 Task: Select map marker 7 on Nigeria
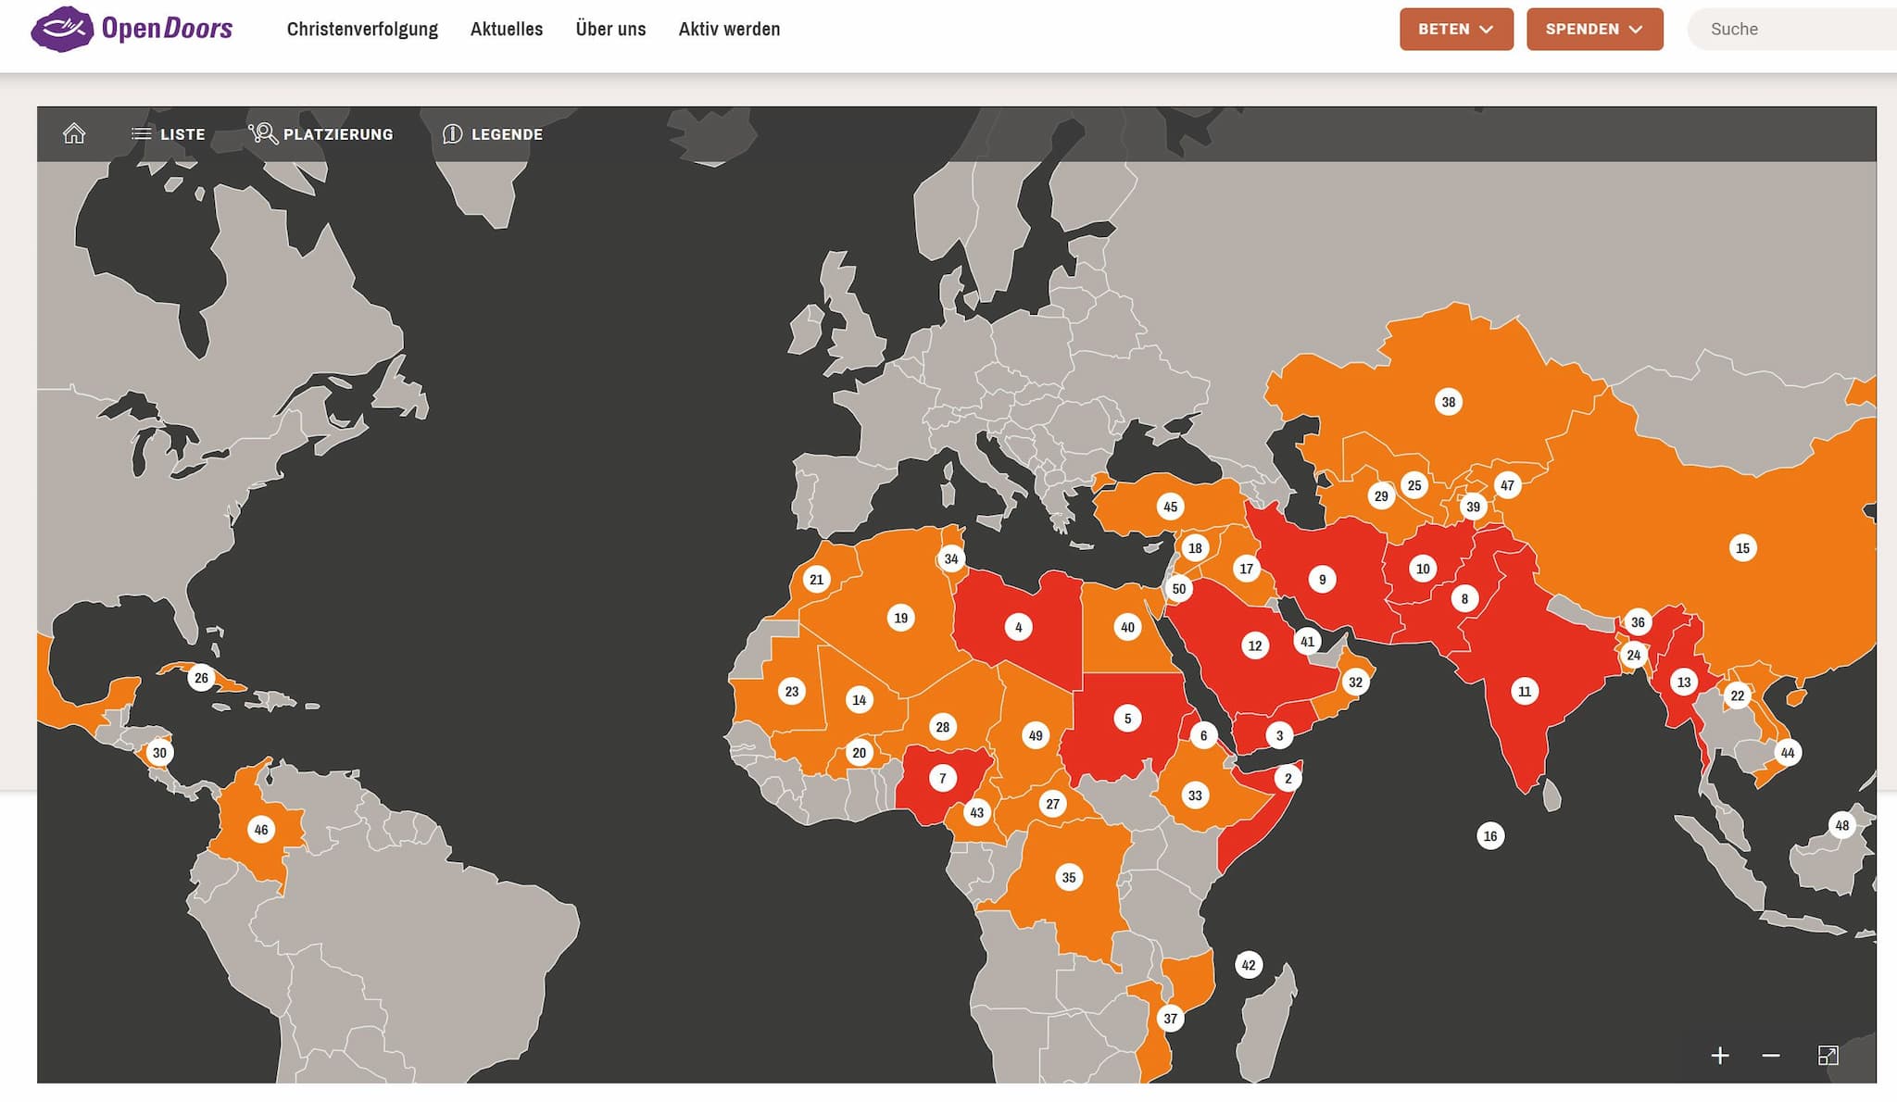pos(943,778)
